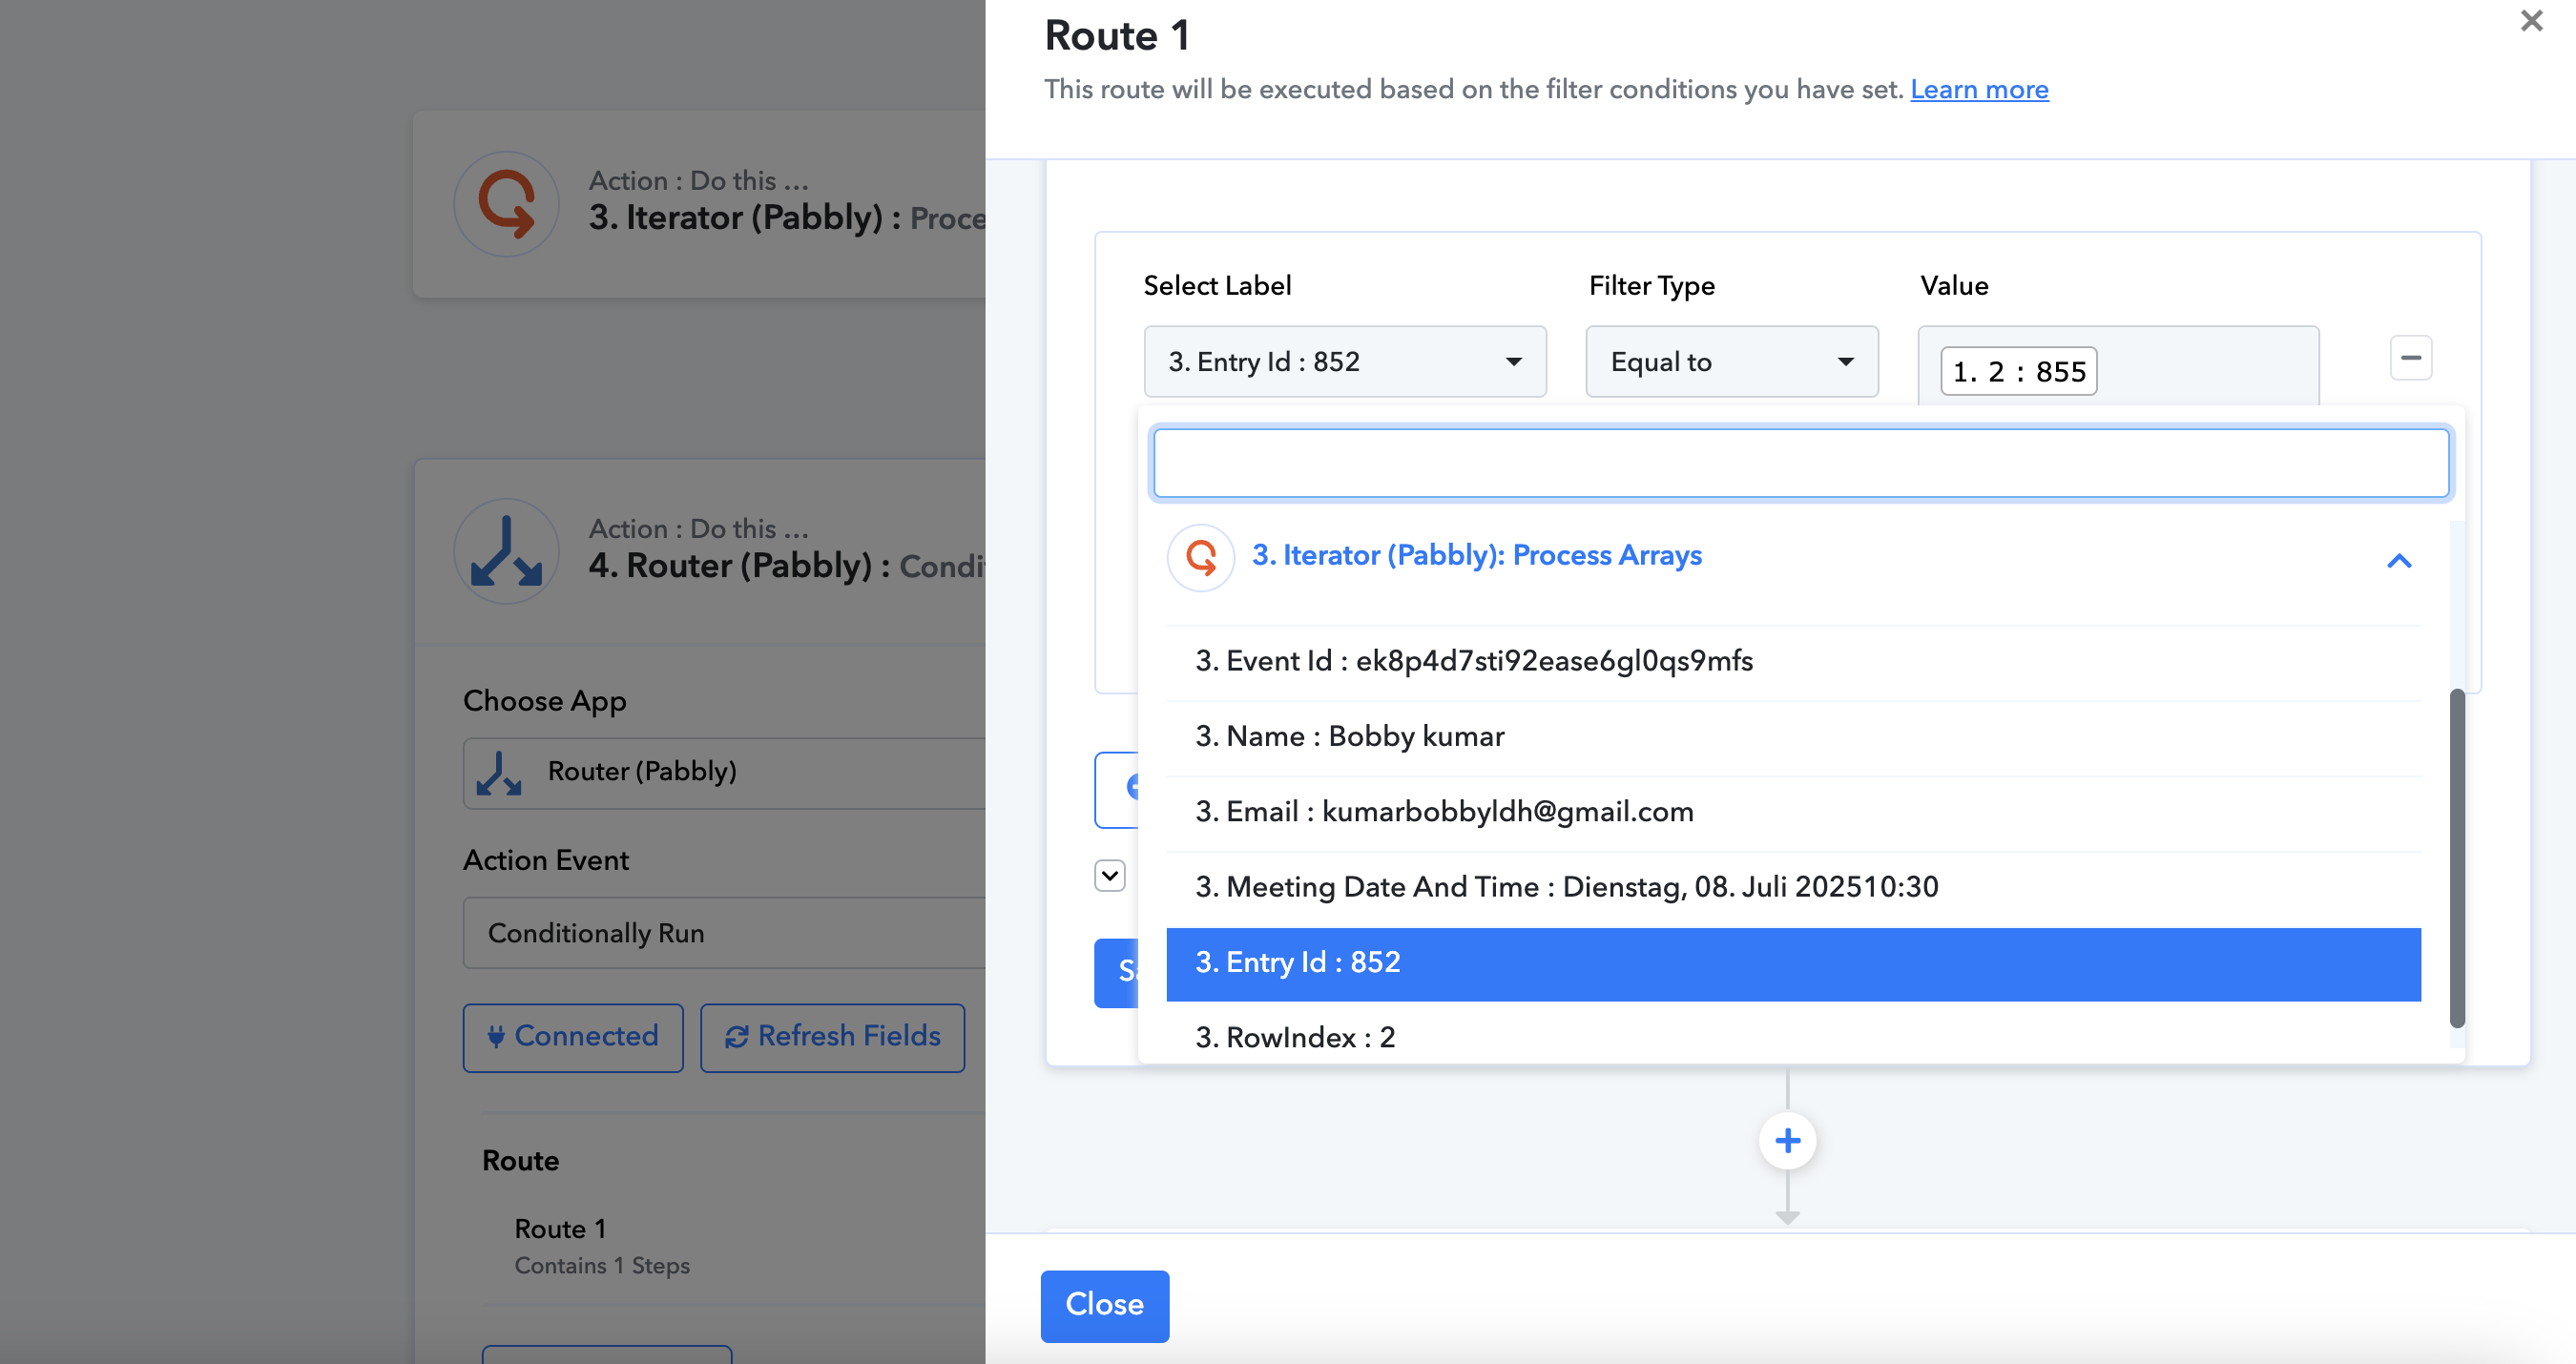Toggle the chevron checkbox left of dropdown list

[1110, 876]
